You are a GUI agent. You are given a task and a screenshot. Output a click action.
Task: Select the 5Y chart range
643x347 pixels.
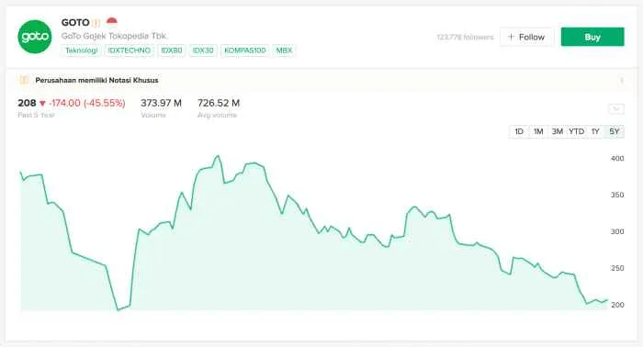(x=615, y=131)
